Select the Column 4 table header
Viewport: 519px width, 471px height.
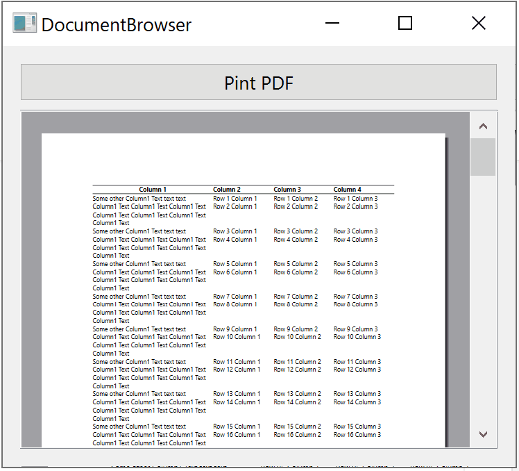(x=348, y=190)
